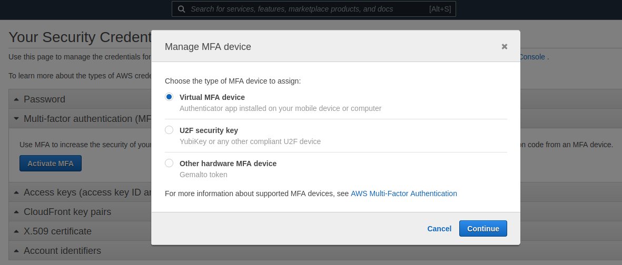Click the U2F security key label
Viewport: 622px width, 265px height.
(x=209, y=130)
